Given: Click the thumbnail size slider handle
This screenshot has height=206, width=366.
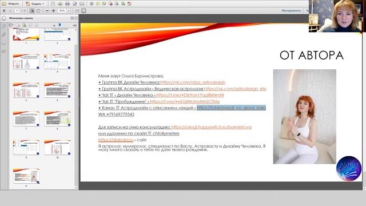Looking at the screenshot, I should click(x=59, y=25).
